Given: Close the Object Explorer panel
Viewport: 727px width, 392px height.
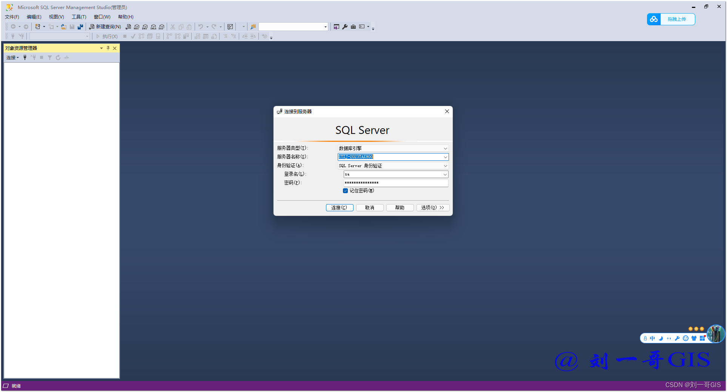Looking at the screenshot, I should pyautogui.click(x=115, y=48).
